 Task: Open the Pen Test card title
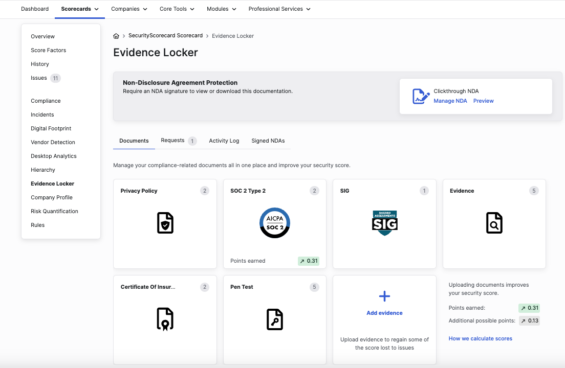[x=242, y=287]
